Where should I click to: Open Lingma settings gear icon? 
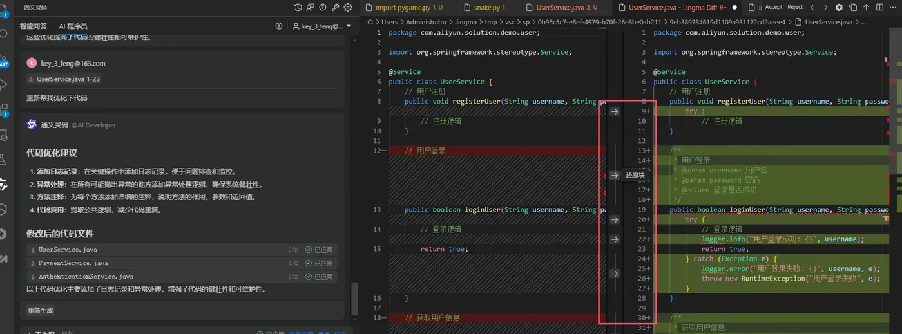(x=348, y=8)
